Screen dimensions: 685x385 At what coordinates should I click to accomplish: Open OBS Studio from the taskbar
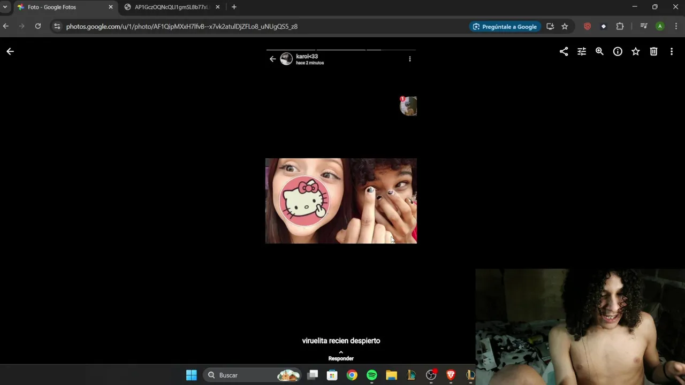click(x=431, y=375)
